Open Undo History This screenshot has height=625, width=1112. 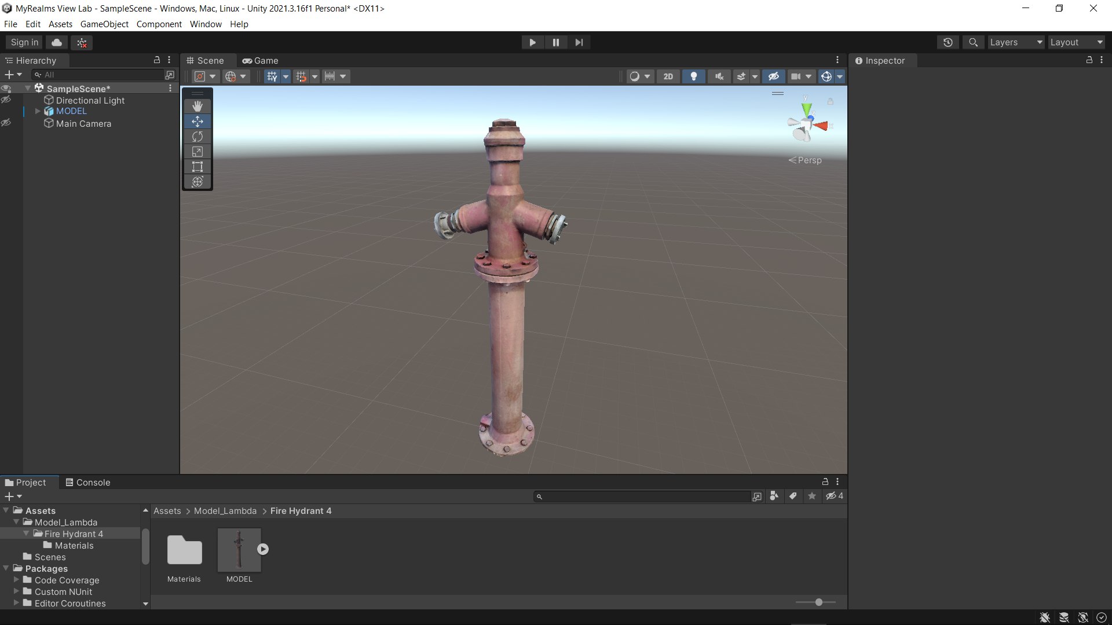pos(948,42)
